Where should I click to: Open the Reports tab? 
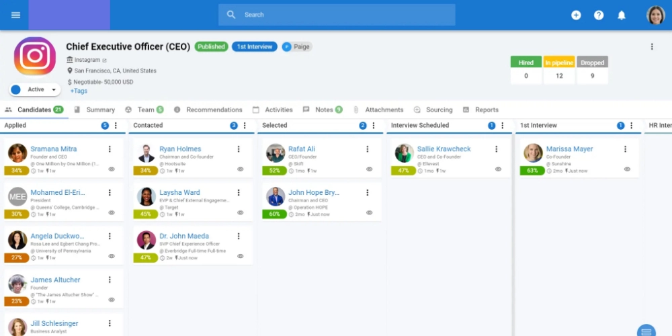pos(481,110)
